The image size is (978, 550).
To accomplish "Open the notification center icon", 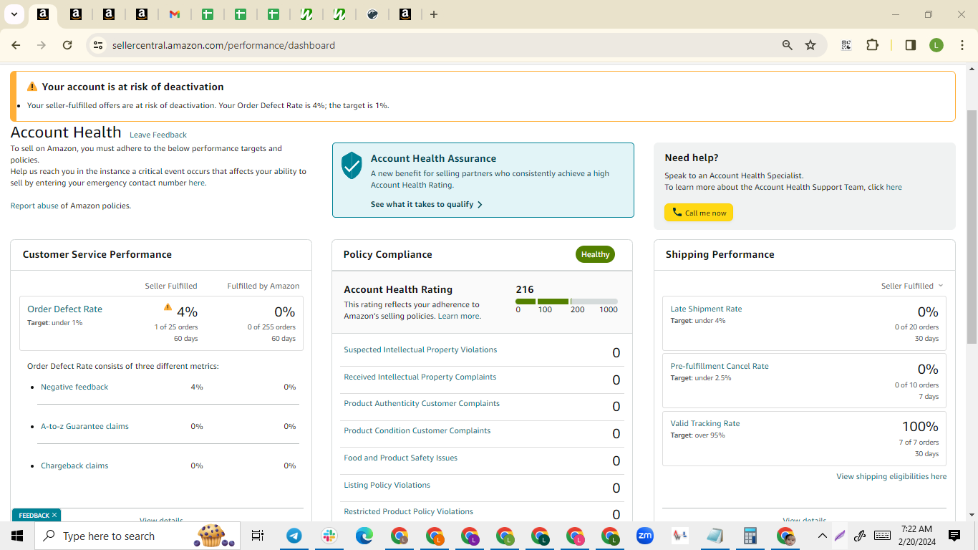I will click(954, 536).
